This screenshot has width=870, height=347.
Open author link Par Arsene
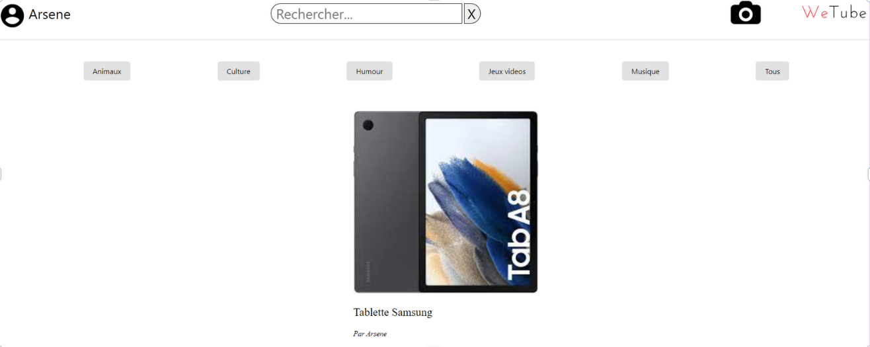coord(370,334)
